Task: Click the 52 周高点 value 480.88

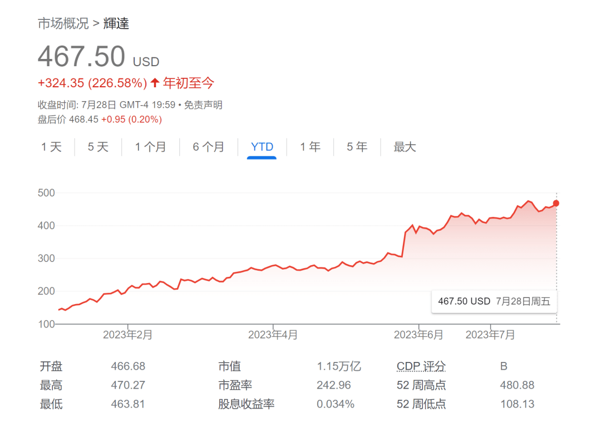Action: (x=517, y=385)
